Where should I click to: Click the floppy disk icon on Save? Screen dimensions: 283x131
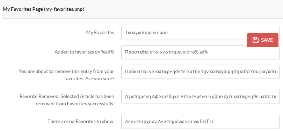(x=255, y=40)
